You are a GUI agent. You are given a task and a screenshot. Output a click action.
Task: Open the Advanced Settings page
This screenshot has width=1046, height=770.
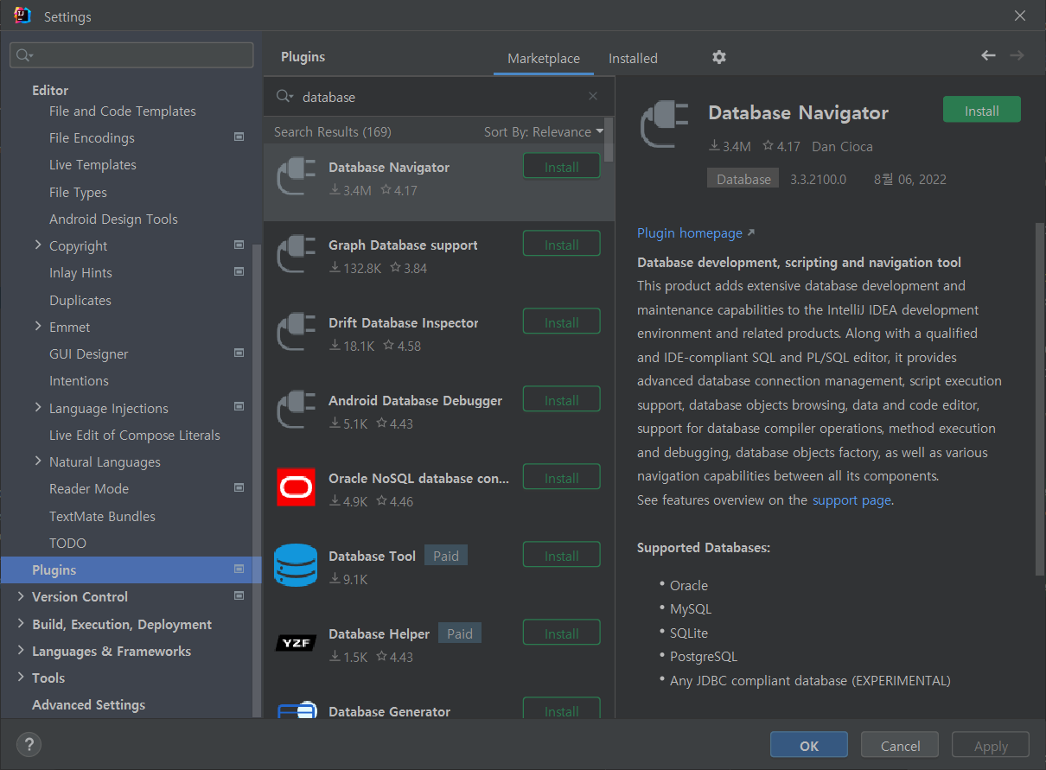coord(88,704)
